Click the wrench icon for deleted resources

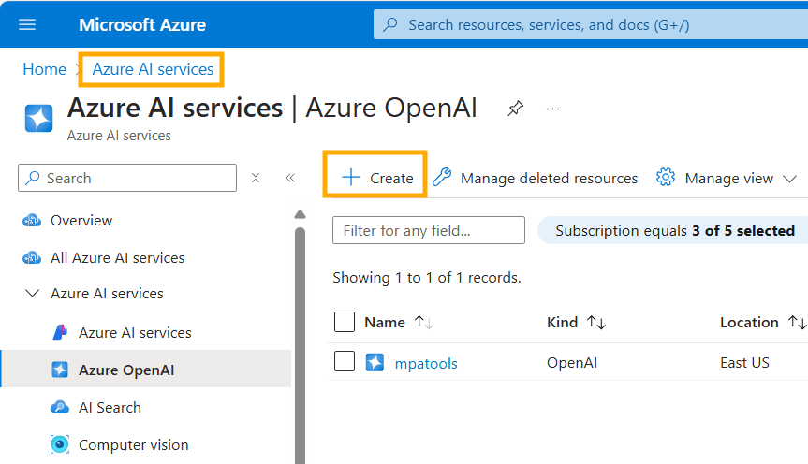point(442,177)
